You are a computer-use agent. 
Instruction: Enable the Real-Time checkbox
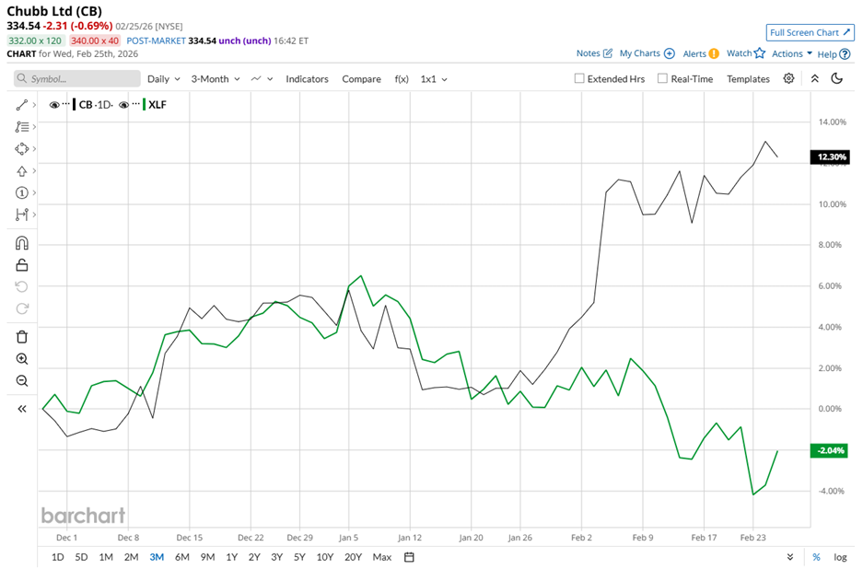[662, 78]
